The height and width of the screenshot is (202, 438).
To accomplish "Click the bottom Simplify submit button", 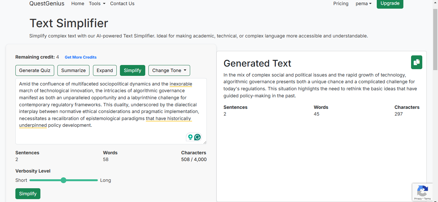I will coord(28,194).
